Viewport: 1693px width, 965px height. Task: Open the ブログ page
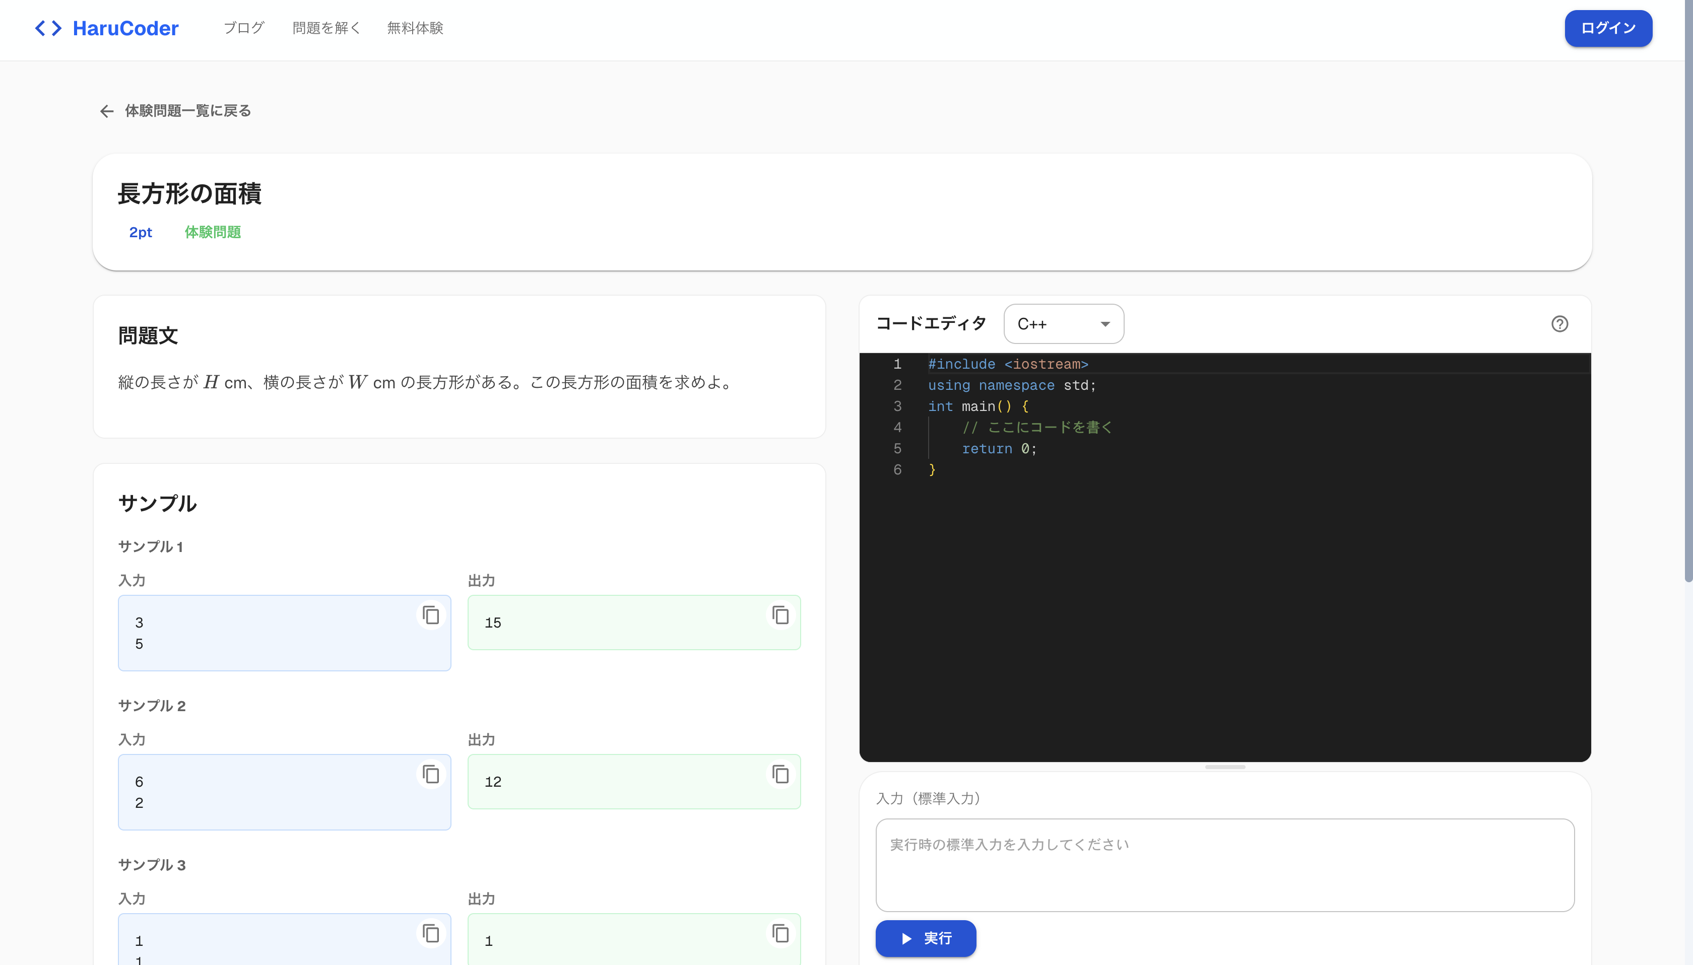click(243, 28)
